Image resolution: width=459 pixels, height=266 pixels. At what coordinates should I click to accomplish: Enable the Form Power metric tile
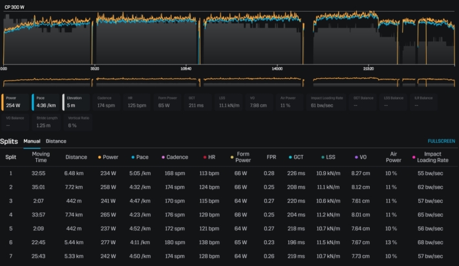[x=169, y=102]
